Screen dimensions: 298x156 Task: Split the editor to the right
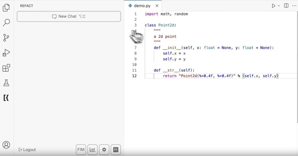(286, 6)
